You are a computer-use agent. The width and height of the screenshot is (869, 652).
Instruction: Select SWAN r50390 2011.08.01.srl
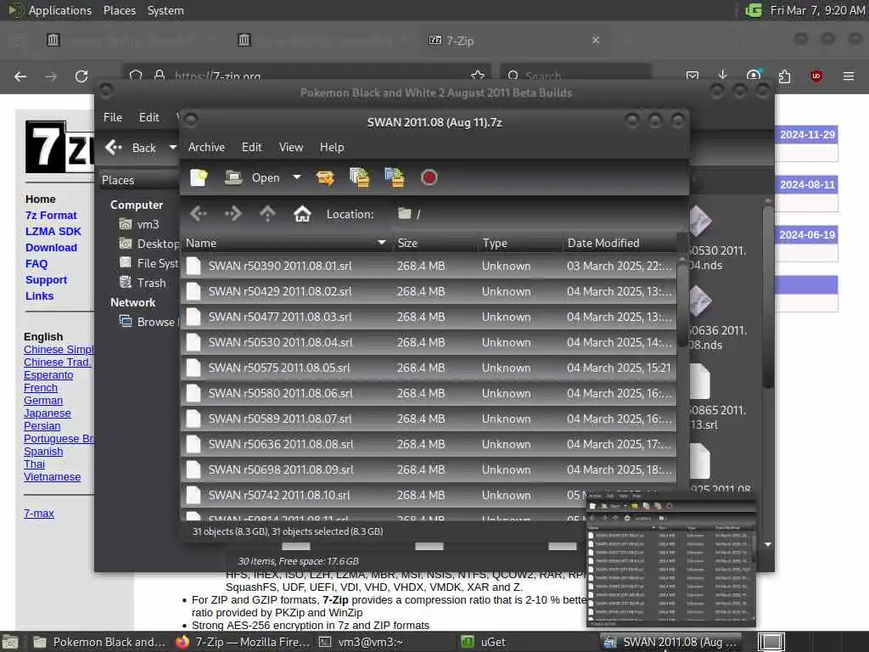pos(429,266)
